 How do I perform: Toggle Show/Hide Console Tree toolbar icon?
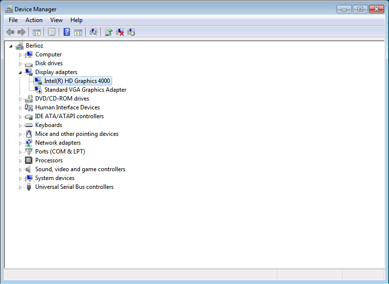[37, 32]
